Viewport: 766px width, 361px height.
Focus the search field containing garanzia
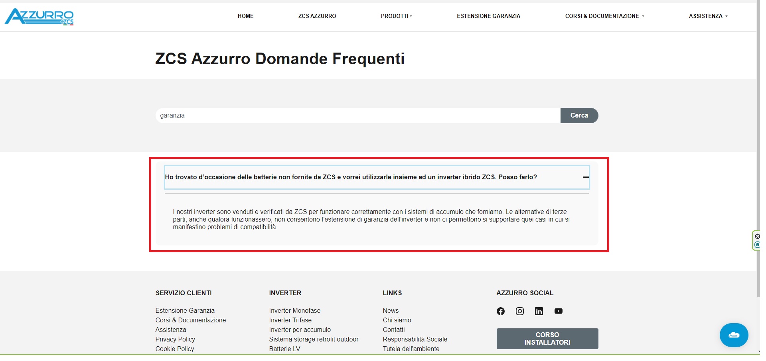pos(358,116)
